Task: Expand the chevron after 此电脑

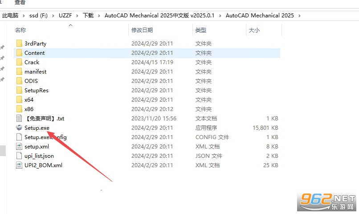Action: pyautogui.click(x=24, y=16)
